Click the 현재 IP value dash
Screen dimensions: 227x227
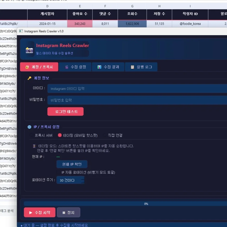pyautogui.click(x=58, y=157)
